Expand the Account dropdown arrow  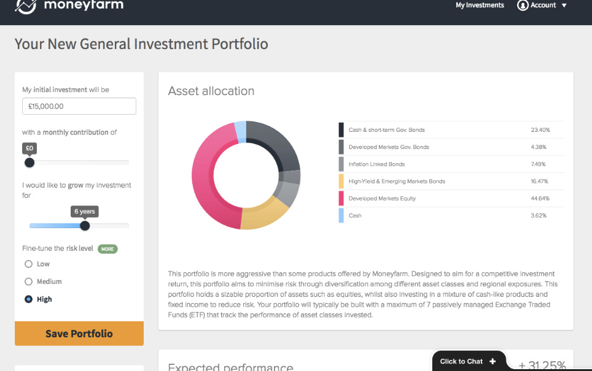[564, 6]
